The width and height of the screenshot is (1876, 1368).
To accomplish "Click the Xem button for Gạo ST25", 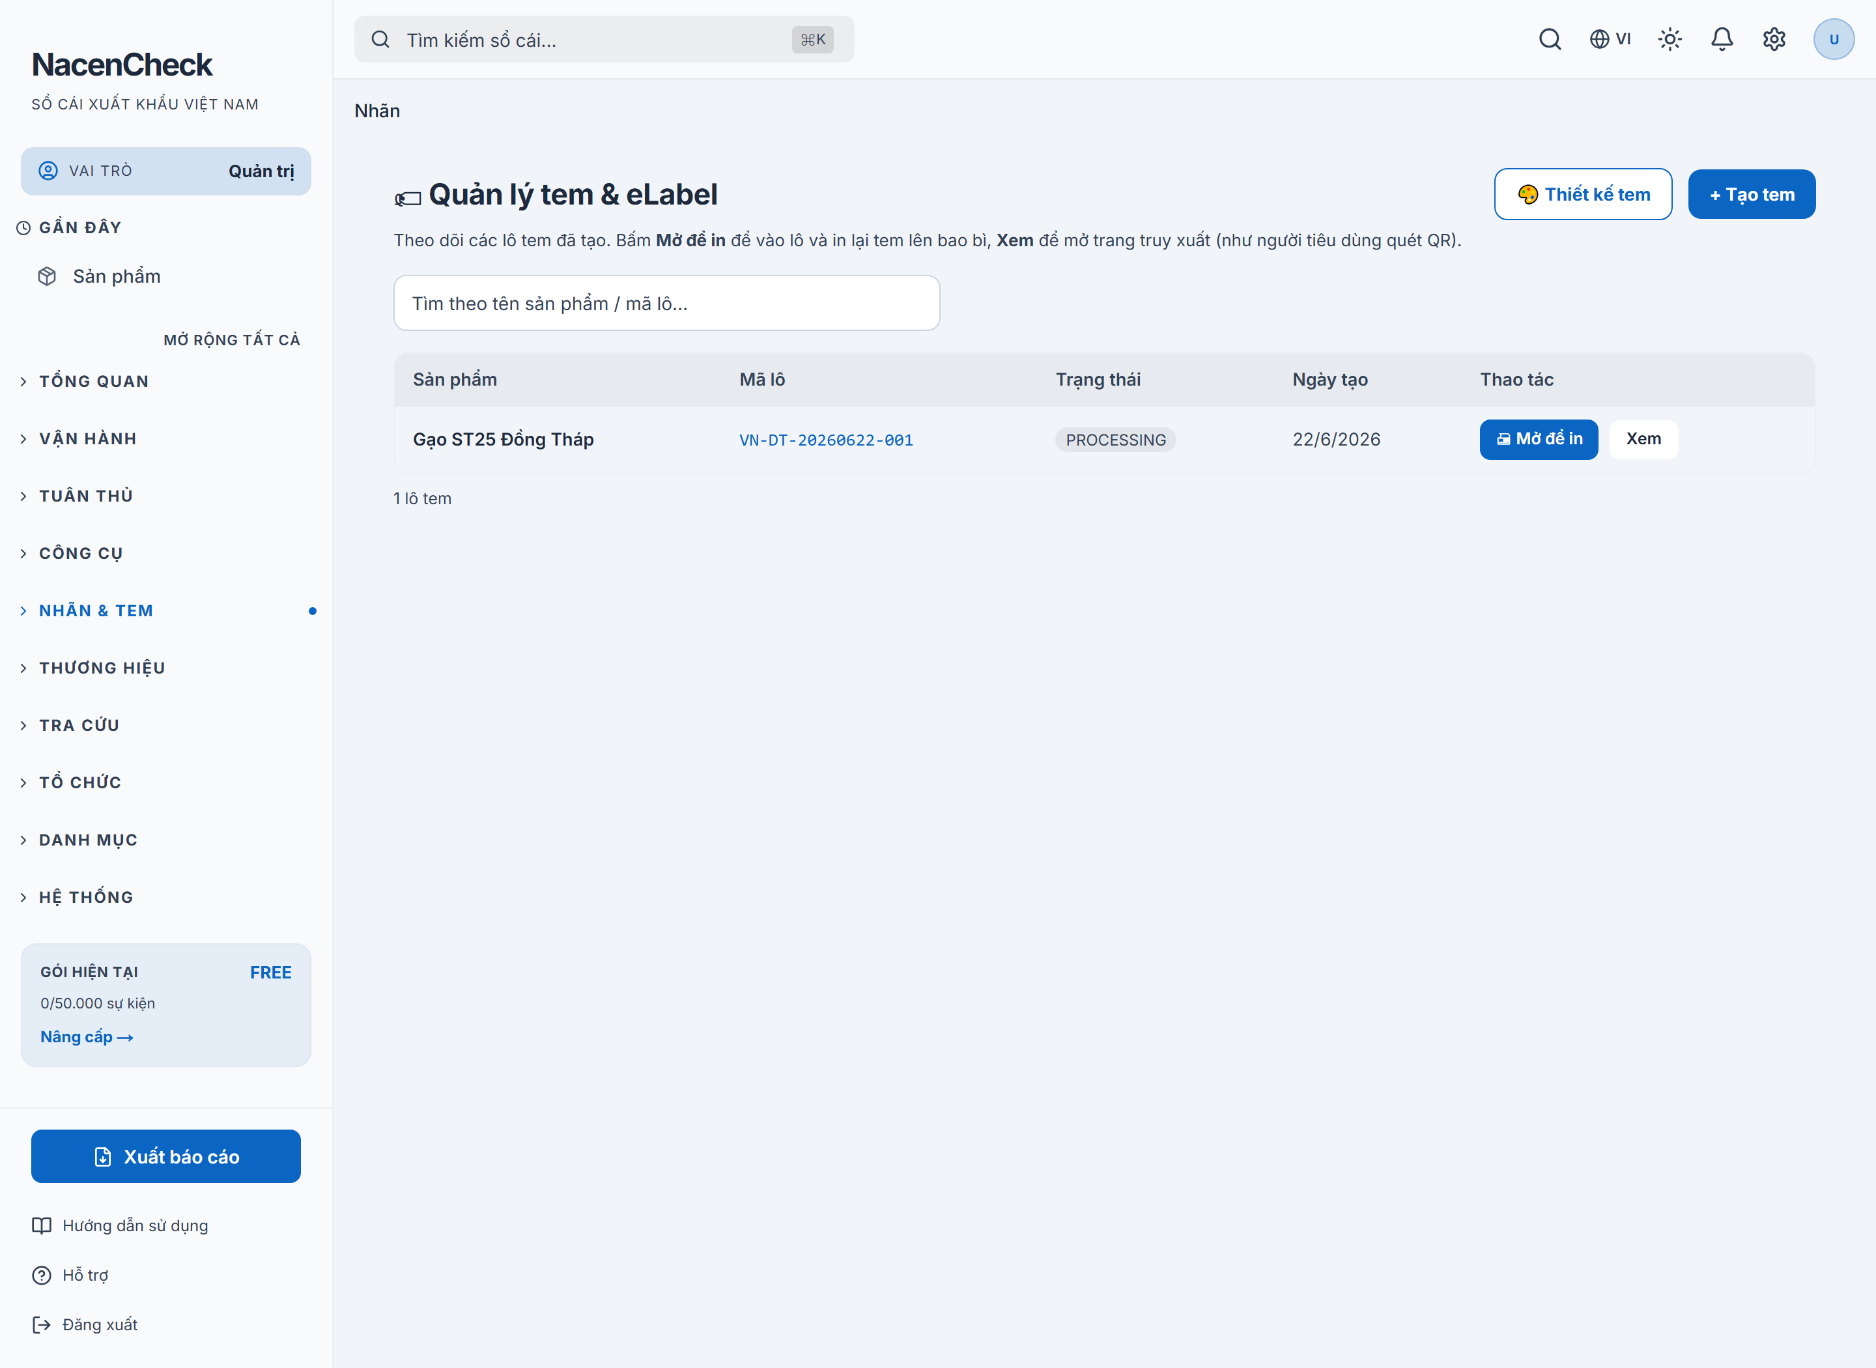I will click(x=1643, y=439).
